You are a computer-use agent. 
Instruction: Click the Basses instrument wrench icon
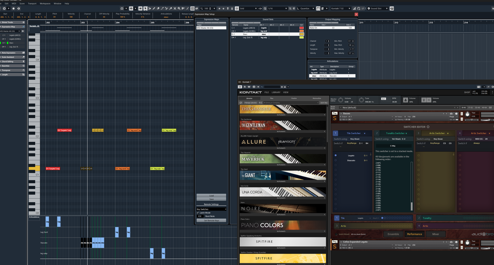[335, 113]
